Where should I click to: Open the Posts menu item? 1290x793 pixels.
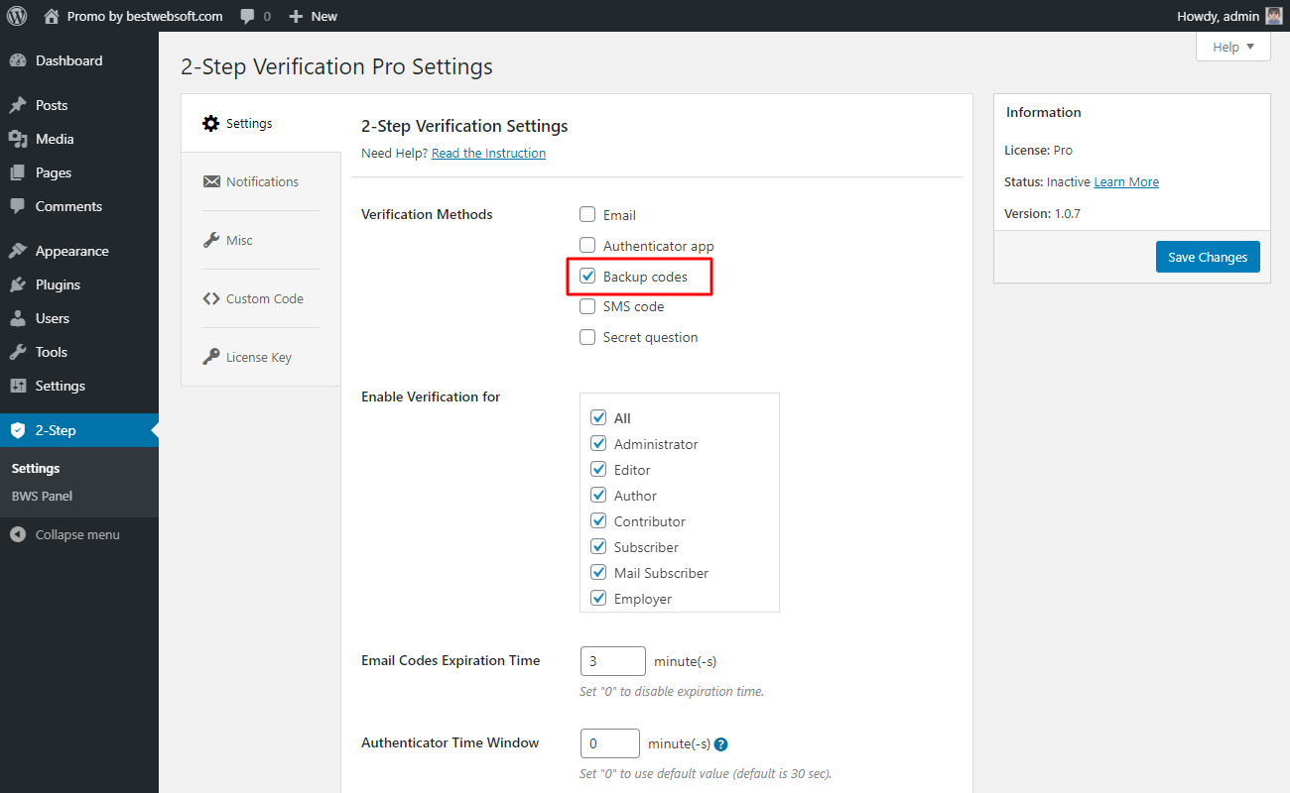[x=79, y=105]
